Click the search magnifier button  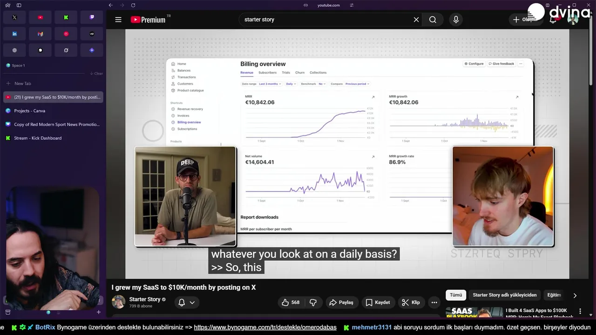click(433, 20)
